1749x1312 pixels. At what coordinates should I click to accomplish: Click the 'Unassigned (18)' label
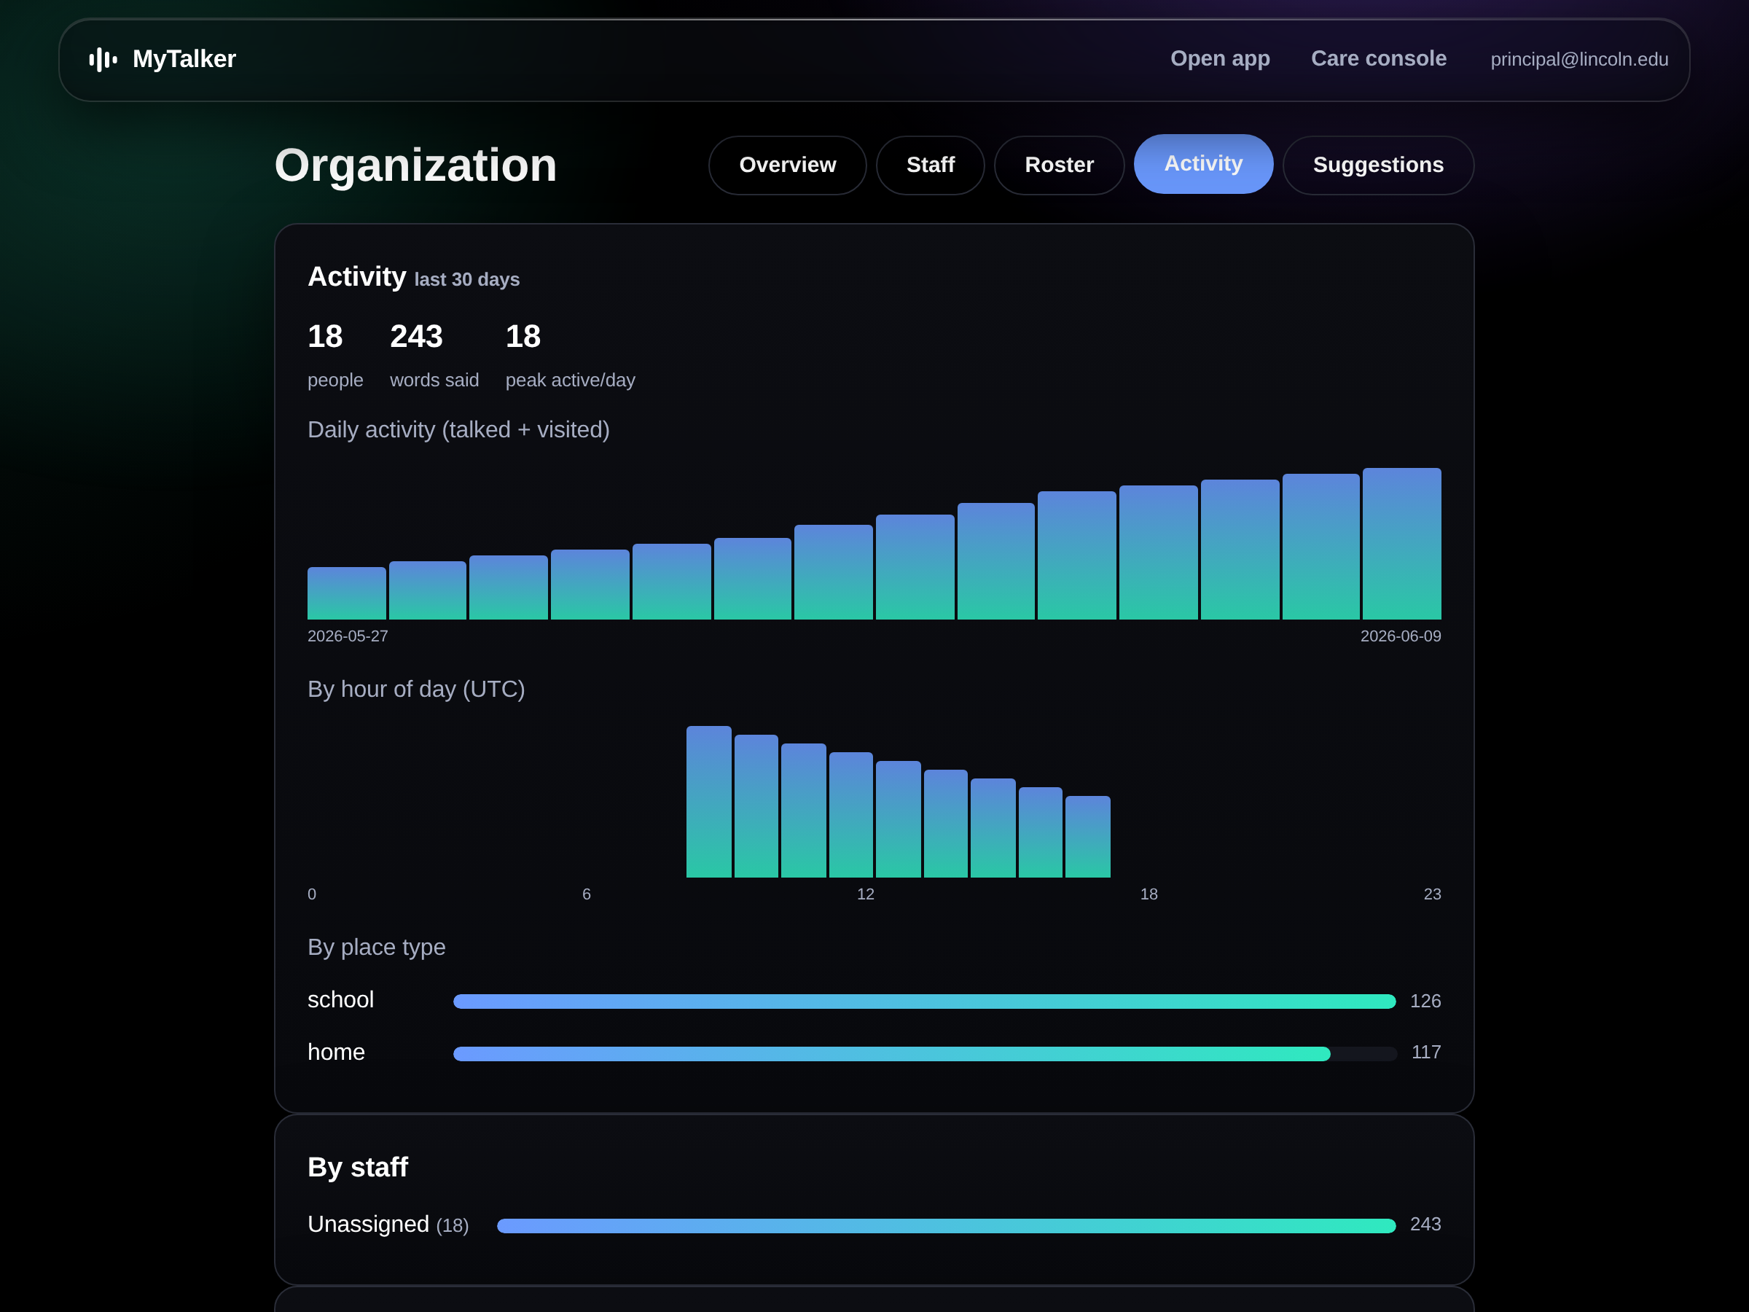pos(388,1225)
